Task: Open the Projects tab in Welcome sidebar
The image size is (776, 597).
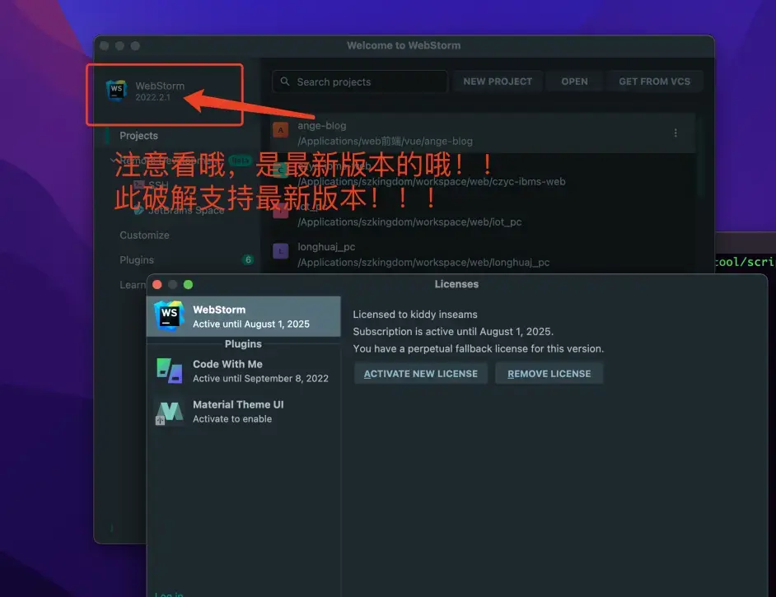Action: pos(138,136)
